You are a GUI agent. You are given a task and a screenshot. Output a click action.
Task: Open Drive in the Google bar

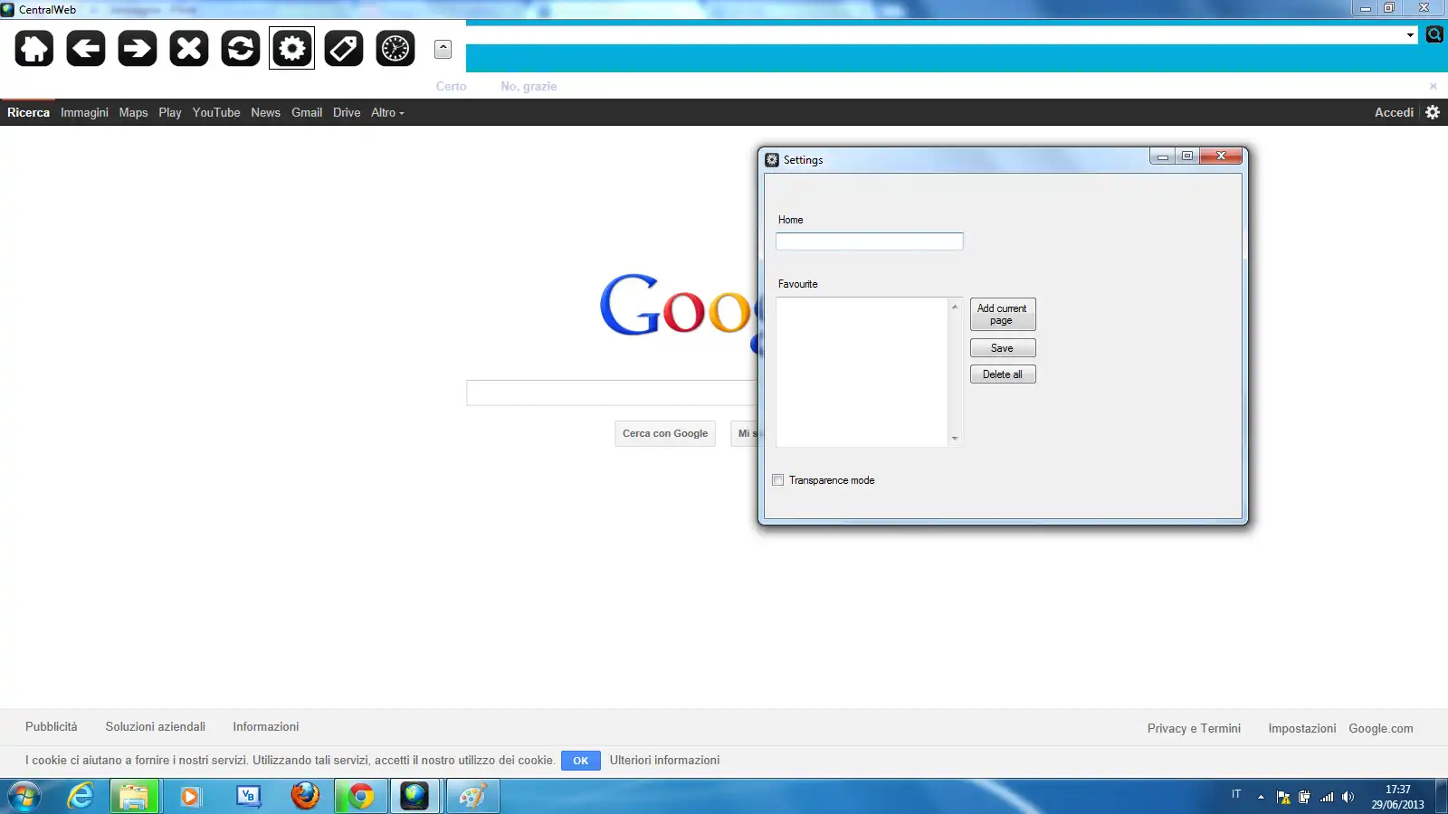pyautogui.click(x=347, y=112)
